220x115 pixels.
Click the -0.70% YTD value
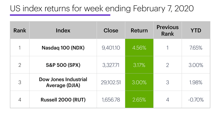click(196, 100)
